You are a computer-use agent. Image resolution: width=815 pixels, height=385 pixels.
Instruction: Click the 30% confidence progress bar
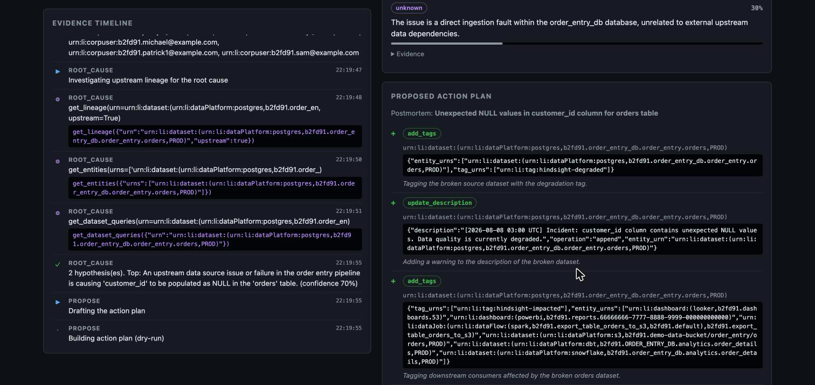[x=577, y=44]
